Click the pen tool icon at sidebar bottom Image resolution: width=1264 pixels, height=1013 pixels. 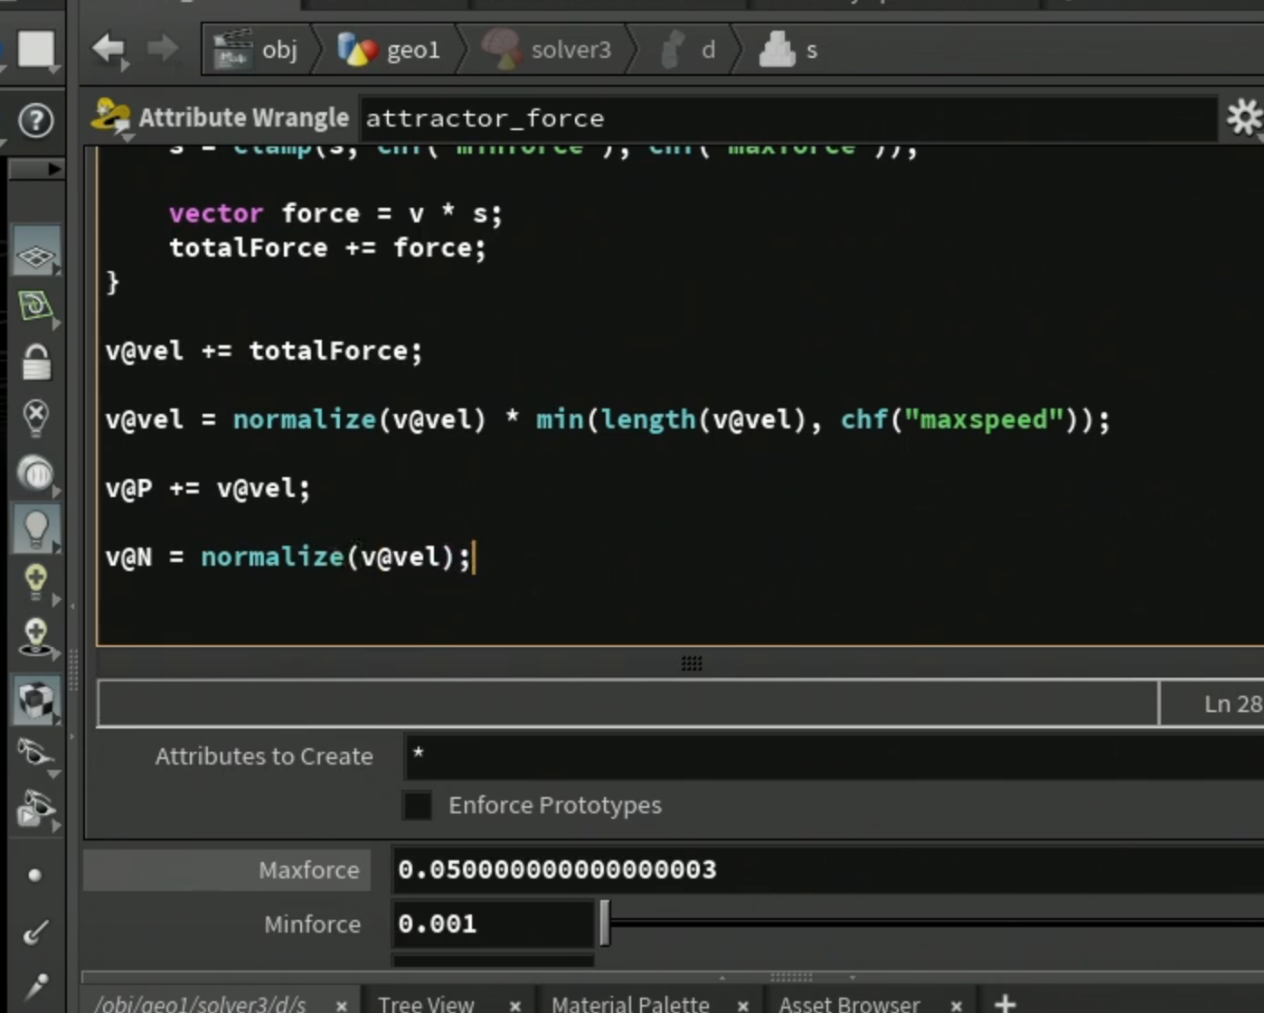click(36, 987)
